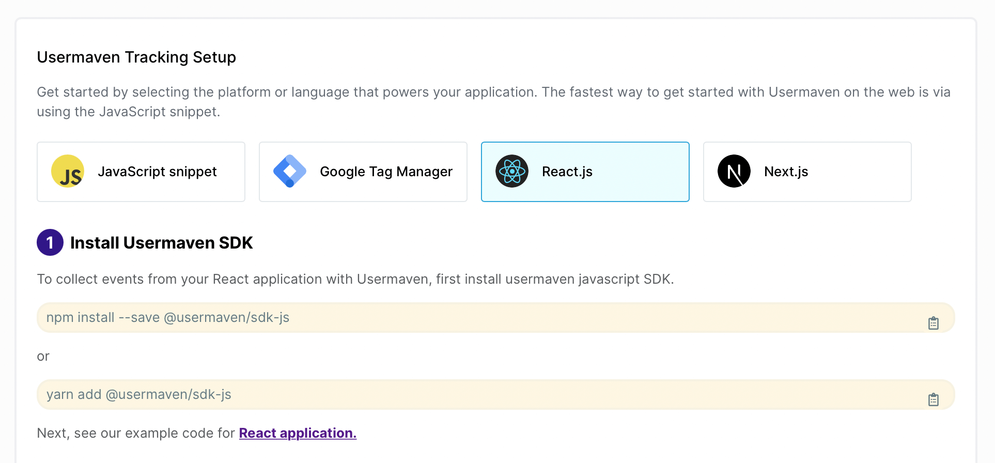Click the npm install --save command text
This screenshot has height=463, width=995.
click(168, 317)
